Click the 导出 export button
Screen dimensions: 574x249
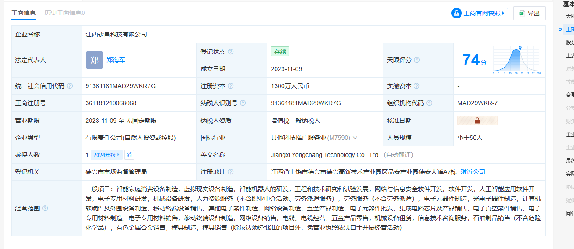click(x=530, y=13)
